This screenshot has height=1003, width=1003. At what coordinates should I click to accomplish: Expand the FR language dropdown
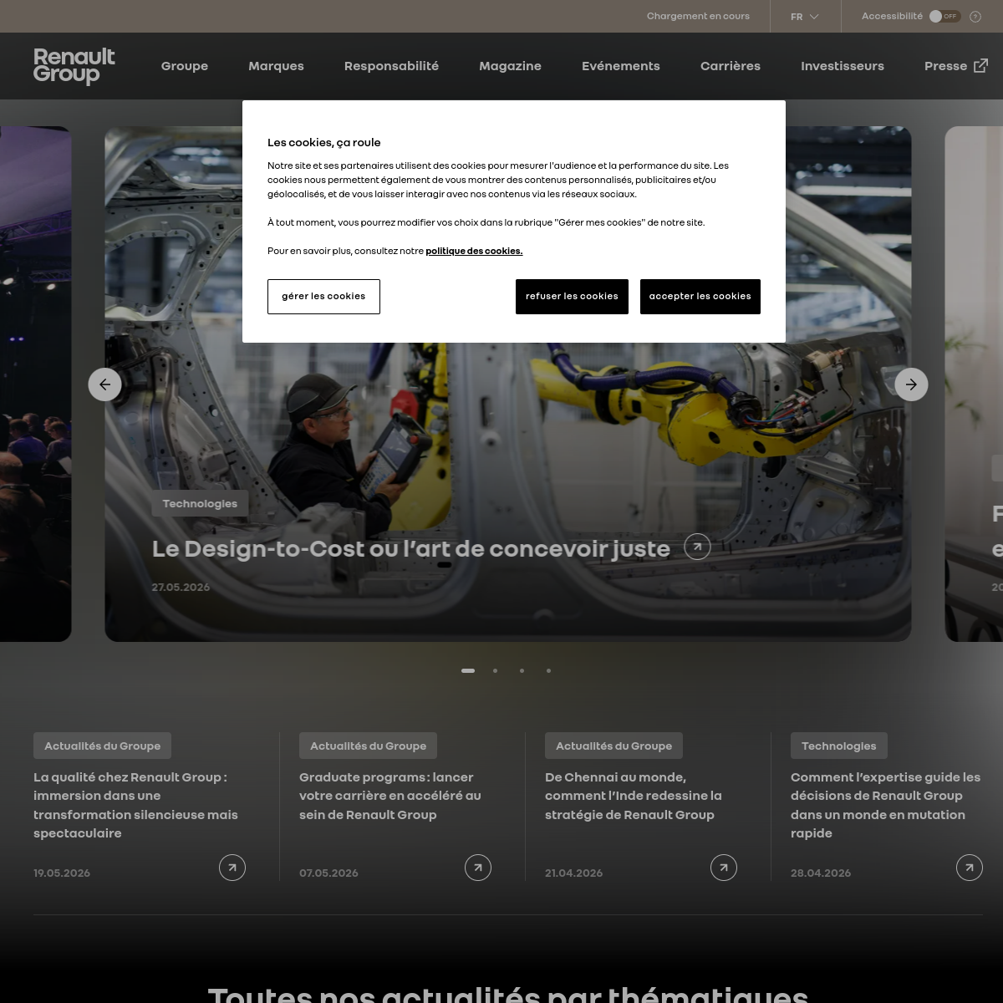click(x=805, y=17)
